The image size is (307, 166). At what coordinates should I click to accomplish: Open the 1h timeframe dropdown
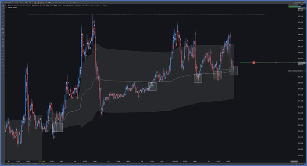point(21,3)
